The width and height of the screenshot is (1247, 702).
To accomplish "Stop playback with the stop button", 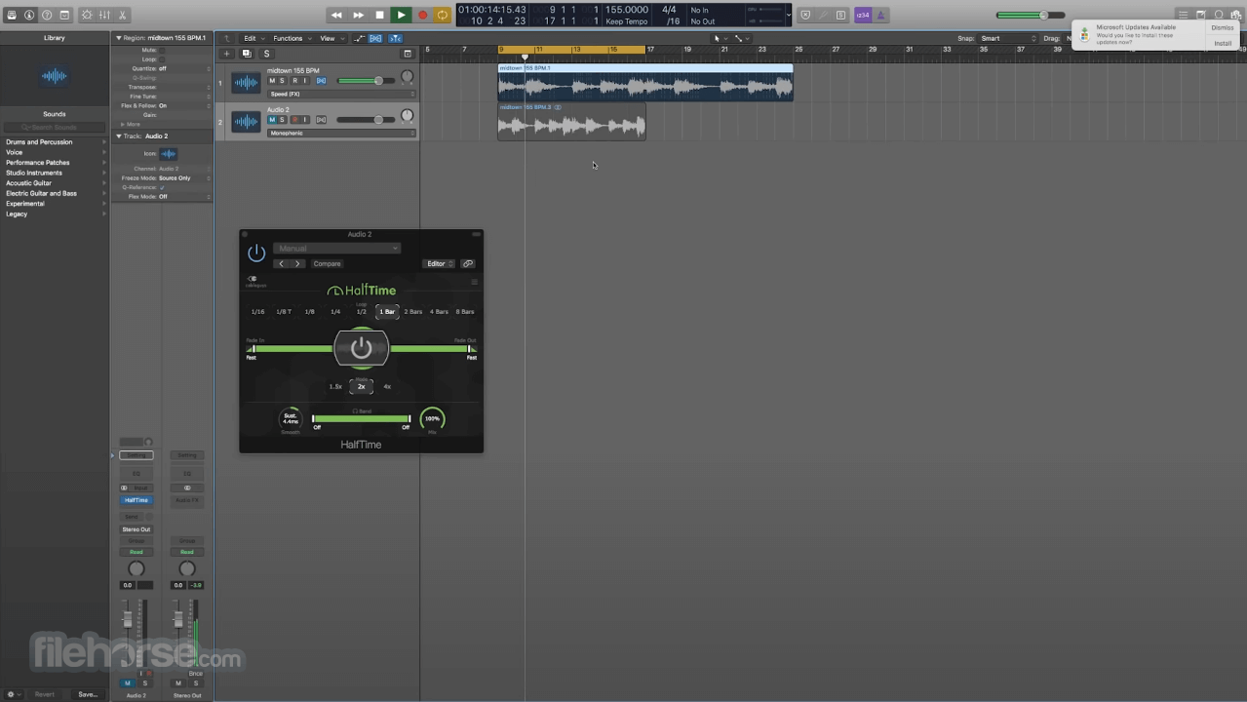I will tap(379, 15).
